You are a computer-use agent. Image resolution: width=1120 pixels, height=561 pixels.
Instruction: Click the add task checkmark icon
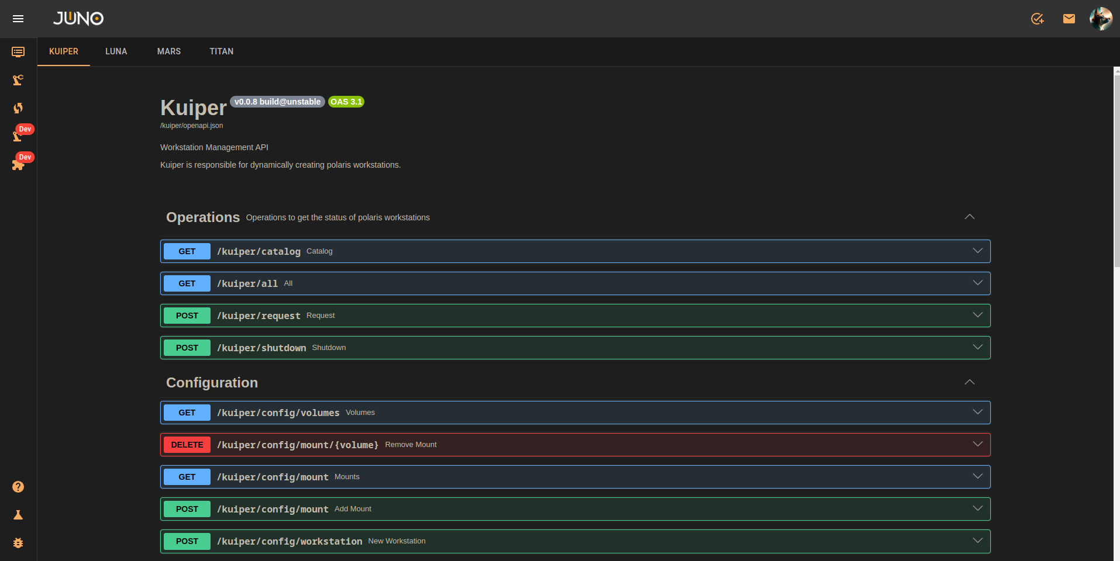pos(1037,19)
